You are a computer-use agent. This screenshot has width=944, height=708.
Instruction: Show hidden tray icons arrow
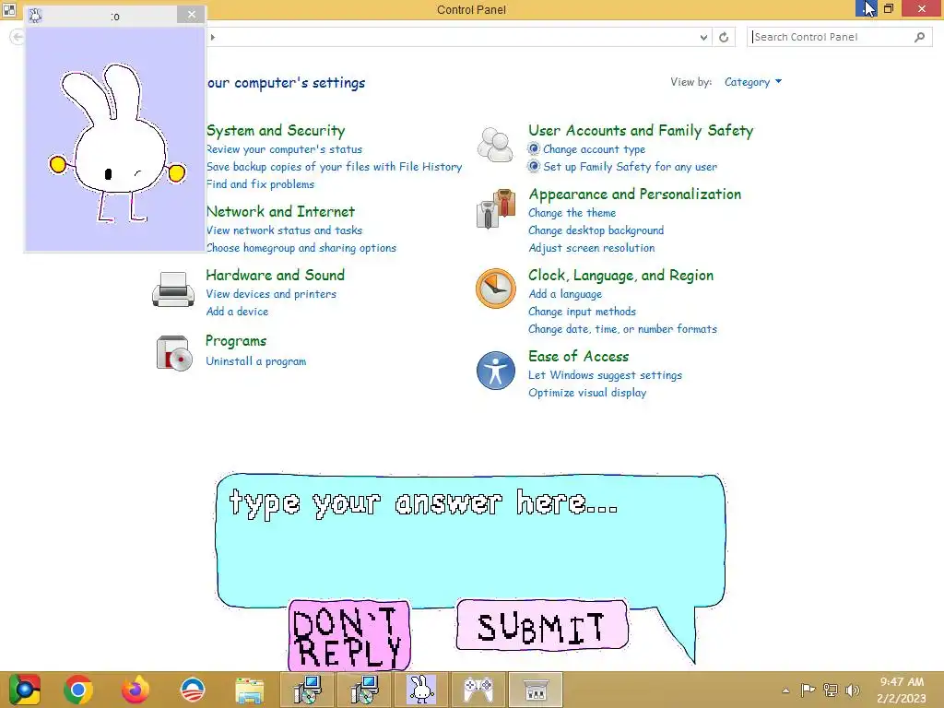click(785, 690)
